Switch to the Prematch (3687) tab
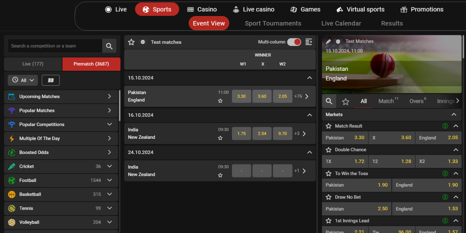The height and width of the screenshot is (233, 466). pyautogui.click(x=91, y=64)
